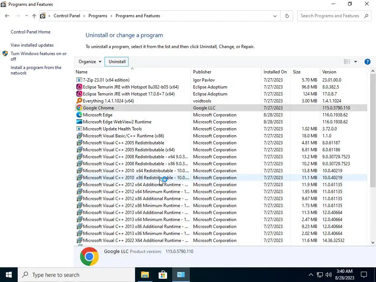Sort by the Installed On column header
Viewport: 376px width, 282px height.
pyautogui.click(x=276, y=72)
